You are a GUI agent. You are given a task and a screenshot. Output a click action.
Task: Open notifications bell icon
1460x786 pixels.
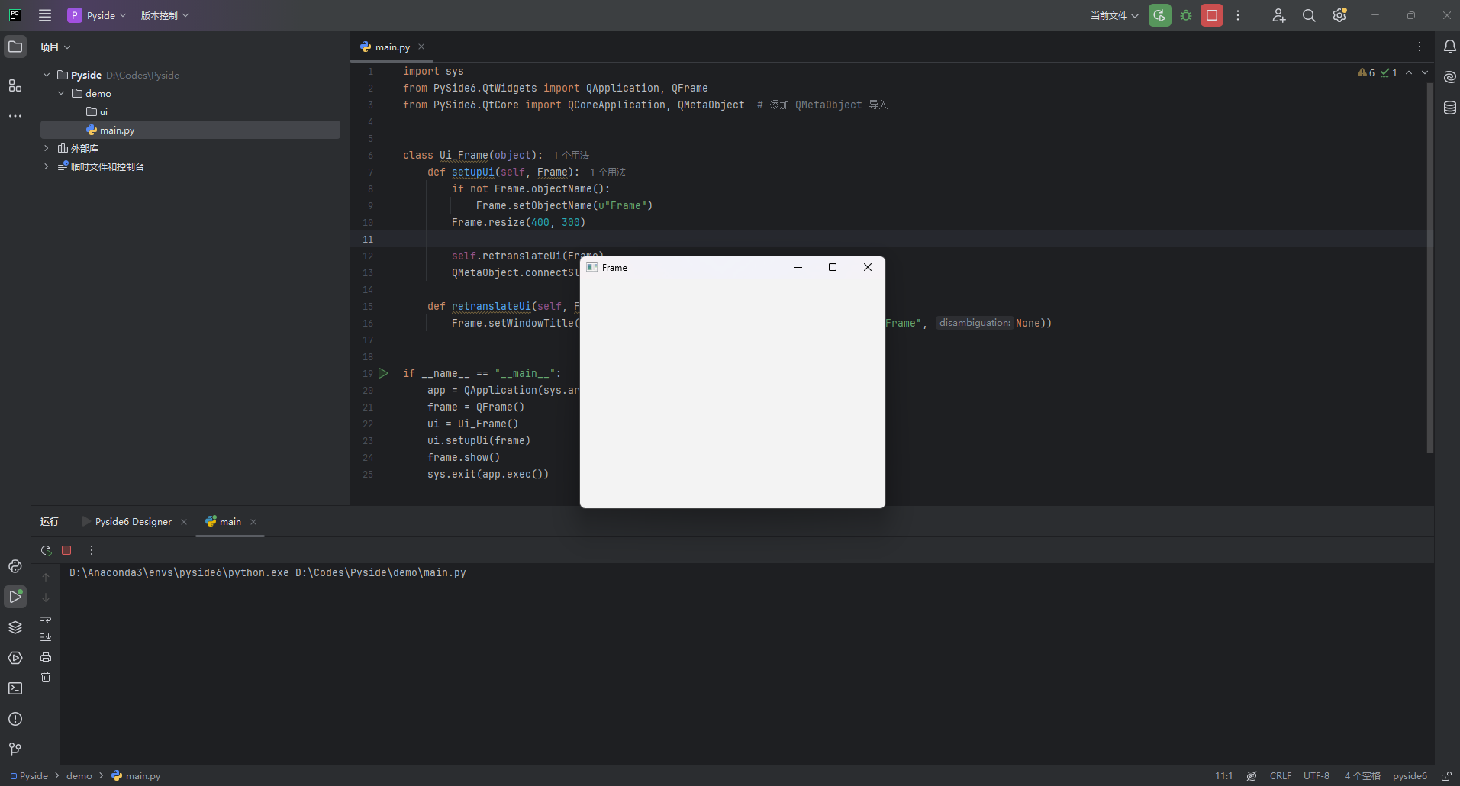click(1449, 47)
